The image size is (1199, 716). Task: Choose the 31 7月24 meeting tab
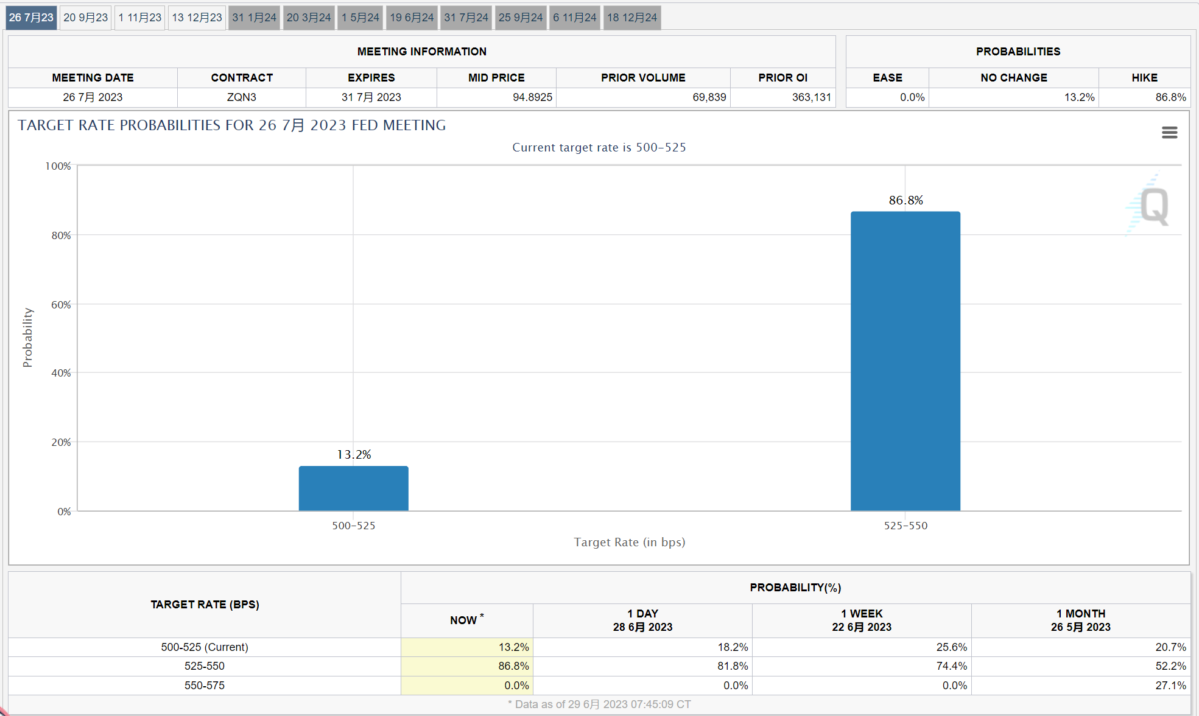[x=466, y=18]
